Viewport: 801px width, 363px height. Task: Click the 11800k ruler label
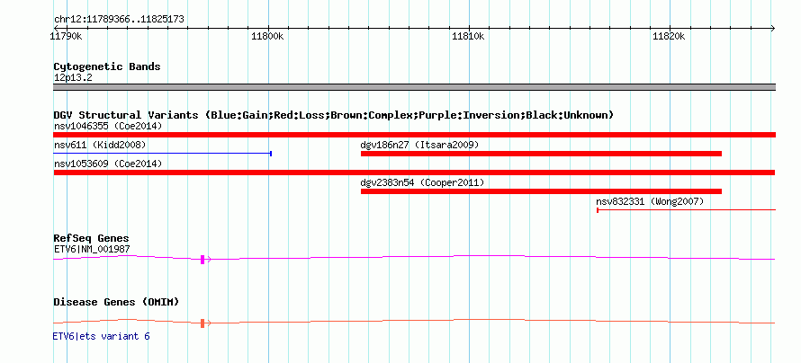click(267, 37)
